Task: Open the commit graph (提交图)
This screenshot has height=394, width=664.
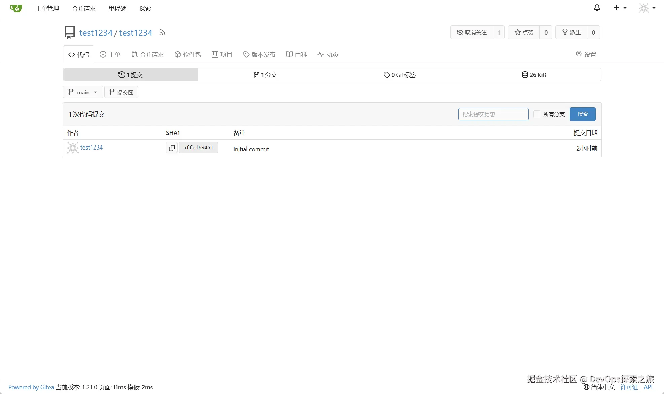Action: 121,92
